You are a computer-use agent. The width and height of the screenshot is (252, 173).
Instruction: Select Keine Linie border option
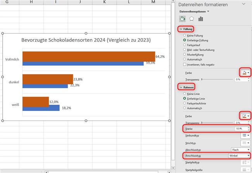(185, 93)
